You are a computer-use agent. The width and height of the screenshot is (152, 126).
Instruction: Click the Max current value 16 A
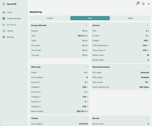coord(147,82)
